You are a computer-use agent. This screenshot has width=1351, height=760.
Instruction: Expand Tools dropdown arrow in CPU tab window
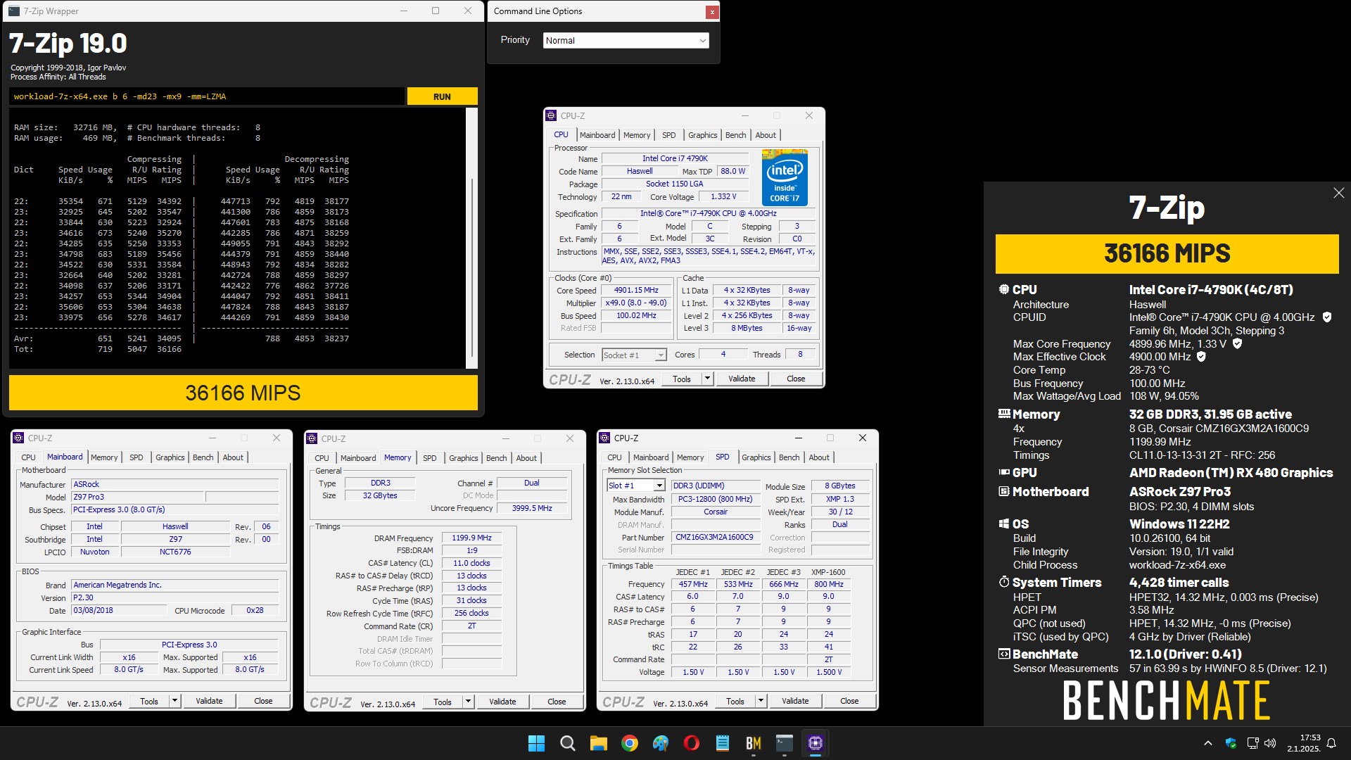click(707, 379)
